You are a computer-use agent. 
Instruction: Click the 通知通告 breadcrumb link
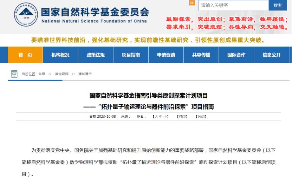tap(85, 74)
